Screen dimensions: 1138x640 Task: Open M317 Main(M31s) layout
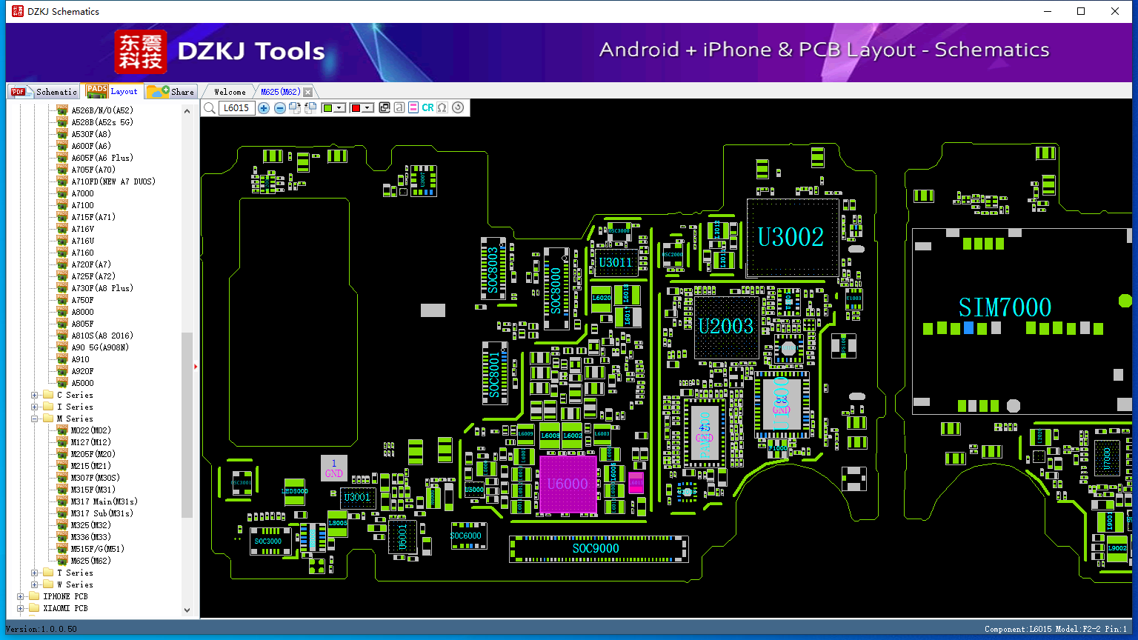pos(104,501)
